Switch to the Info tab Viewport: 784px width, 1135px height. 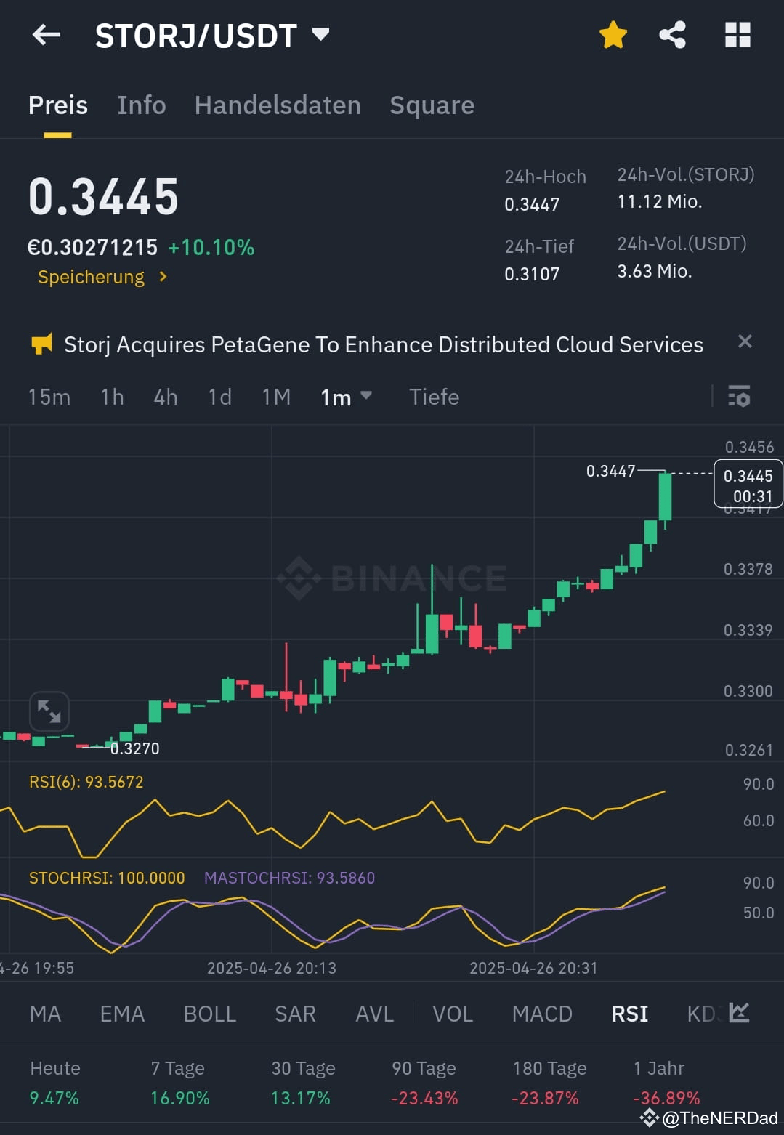(x=142, y=105)
